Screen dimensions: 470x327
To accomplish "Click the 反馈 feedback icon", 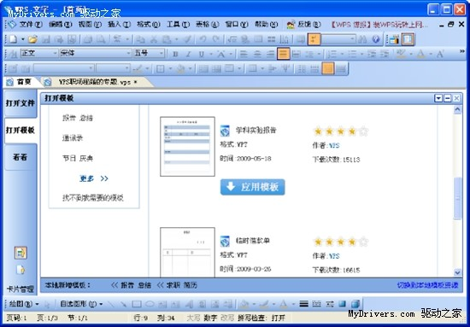I will [291, 25].
